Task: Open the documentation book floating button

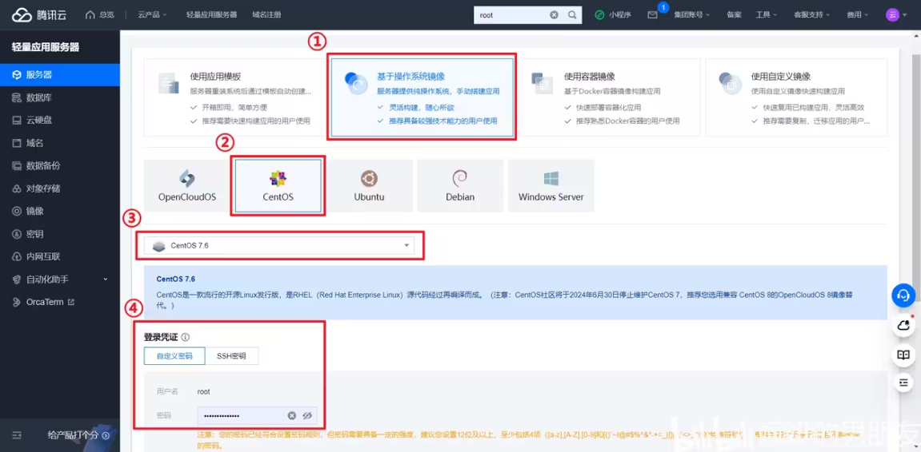Action: point(903,355)
